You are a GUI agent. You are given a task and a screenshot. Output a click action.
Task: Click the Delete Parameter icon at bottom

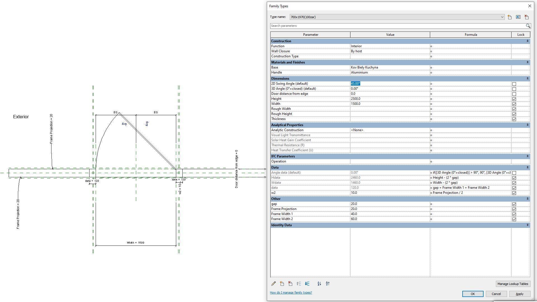pos(290,284)
